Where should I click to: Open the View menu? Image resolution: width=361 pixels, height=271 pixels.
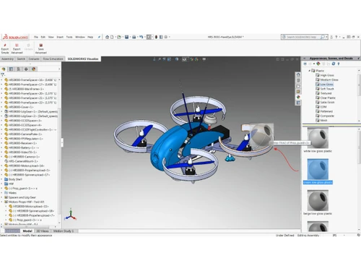click(x=51, y=37)
